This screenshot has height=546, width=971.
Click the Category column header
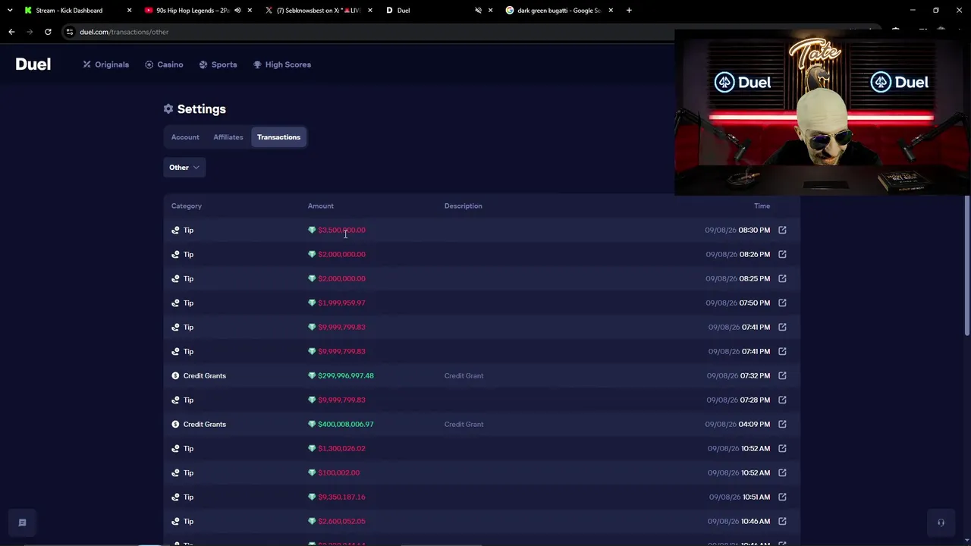click(187, 206)
